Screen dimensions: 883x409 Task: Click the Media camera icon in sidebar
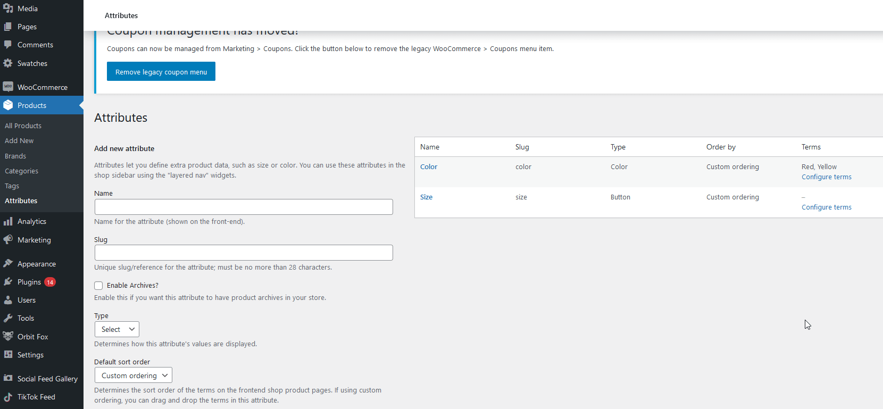click(8, 9)
